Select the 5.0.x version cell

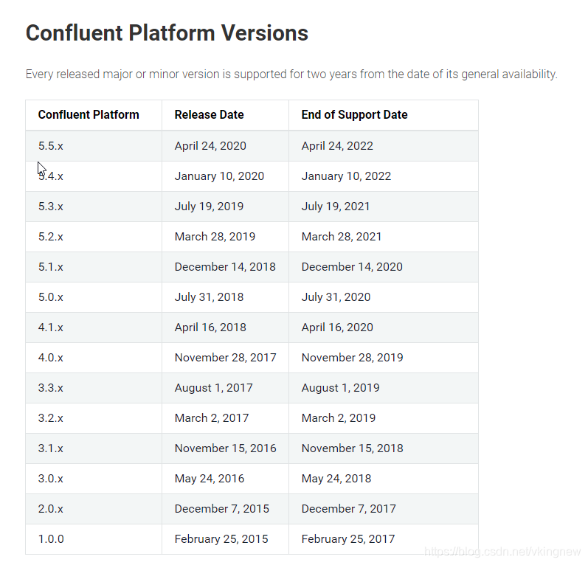[x=51, y=297]
